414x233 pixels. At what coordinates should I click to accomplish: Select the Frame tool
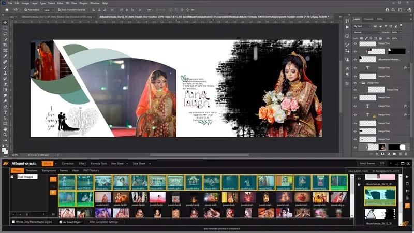point(5,50)
